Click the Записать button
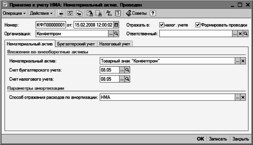The height and width of the screenshot is (145, 253). 218,139
